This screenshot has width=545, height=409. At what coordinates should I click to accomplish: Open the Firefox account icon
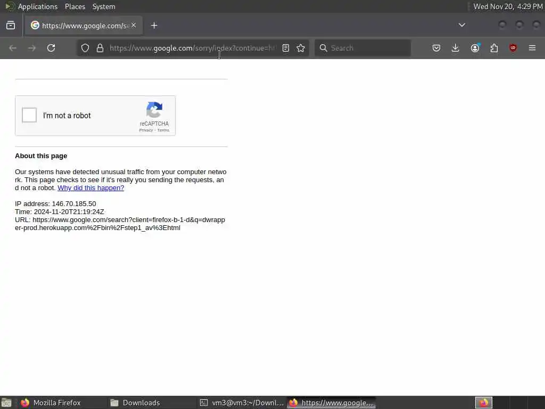click(475, 48)
